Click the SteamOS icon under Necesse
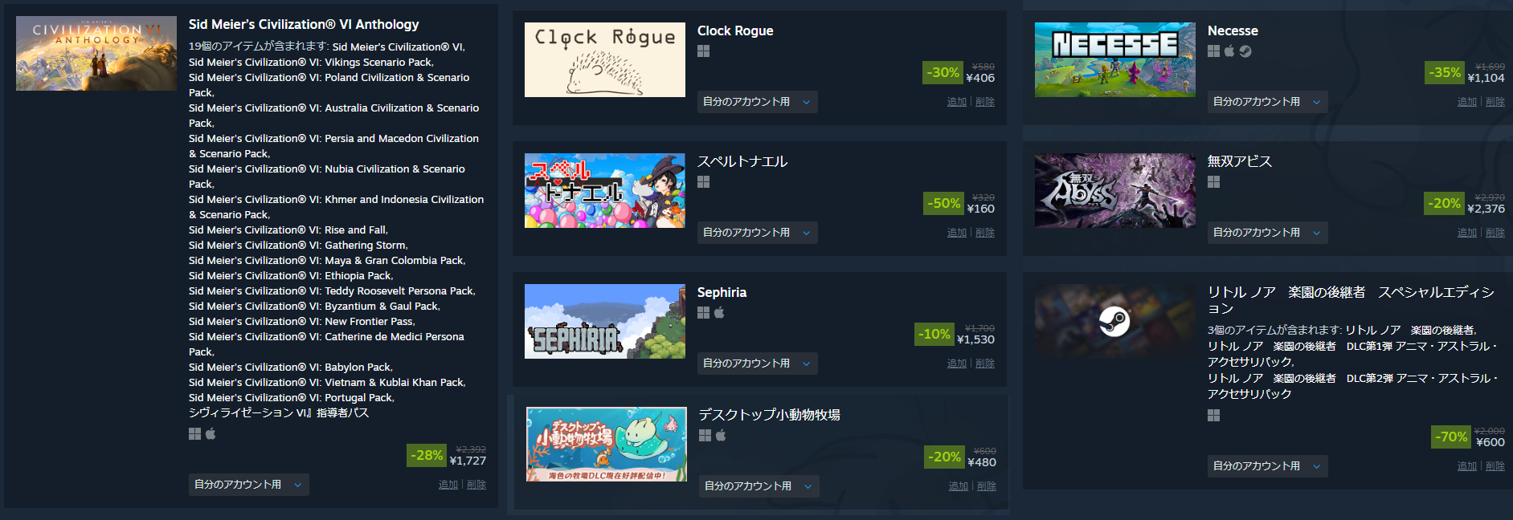Image resolution: width=1513 pixels, height=520 pixels. click(x=1245, y=51)
